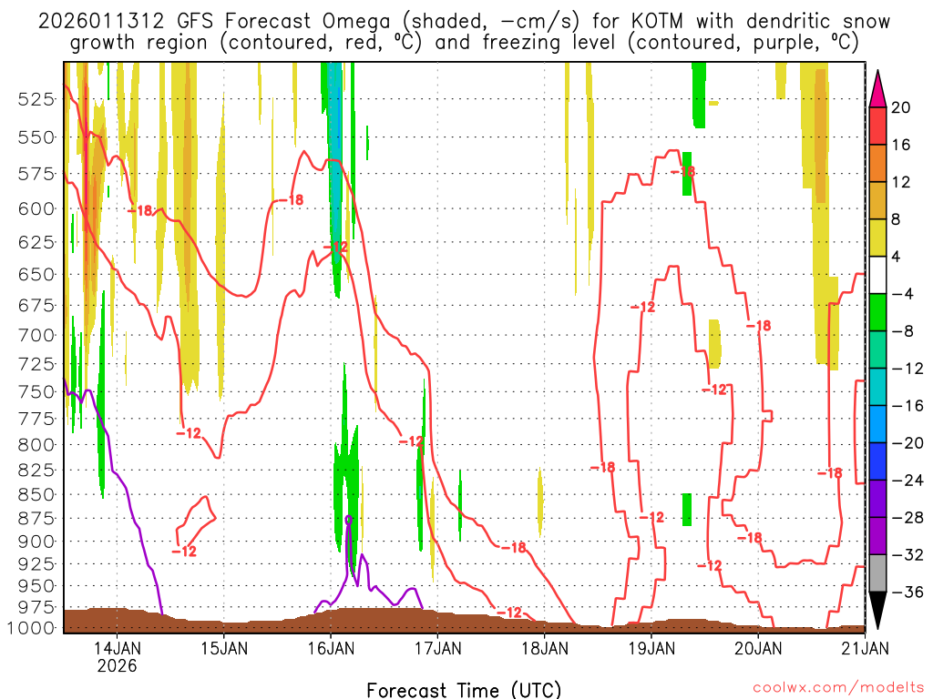Image resolution: width=933 pixels, height=699 pixels.
Task: Click the red colorbar segment below 20
Action: point(877,126)
